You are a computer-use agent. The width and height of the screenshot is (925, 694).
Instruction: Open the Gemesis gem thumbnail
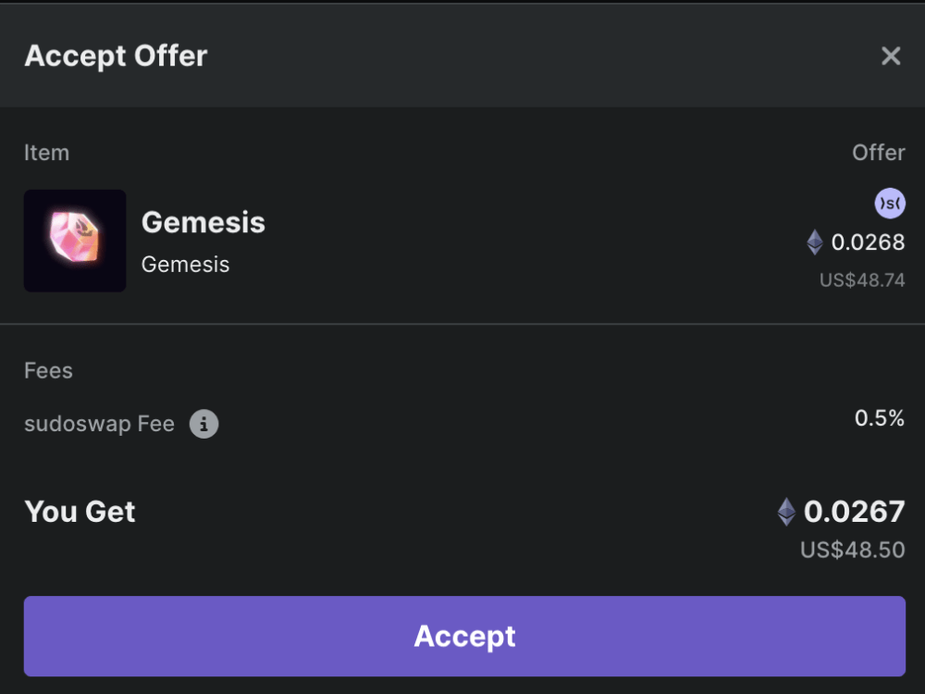(75, 241)
